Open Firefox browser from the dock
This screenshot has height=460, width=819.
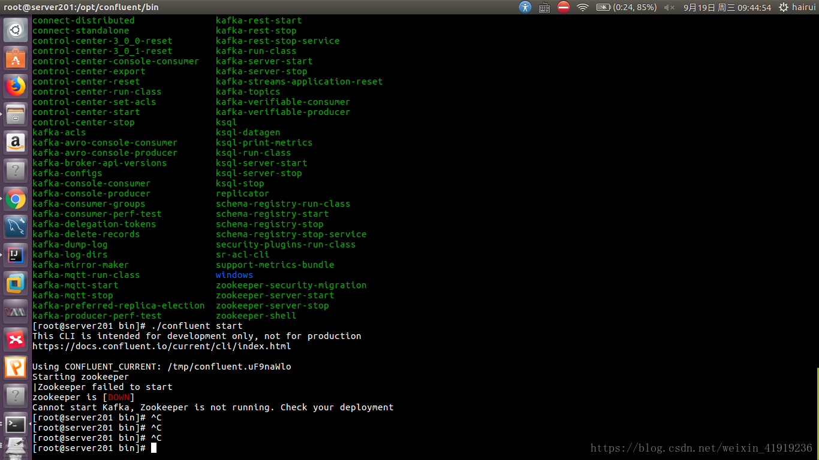16,86
